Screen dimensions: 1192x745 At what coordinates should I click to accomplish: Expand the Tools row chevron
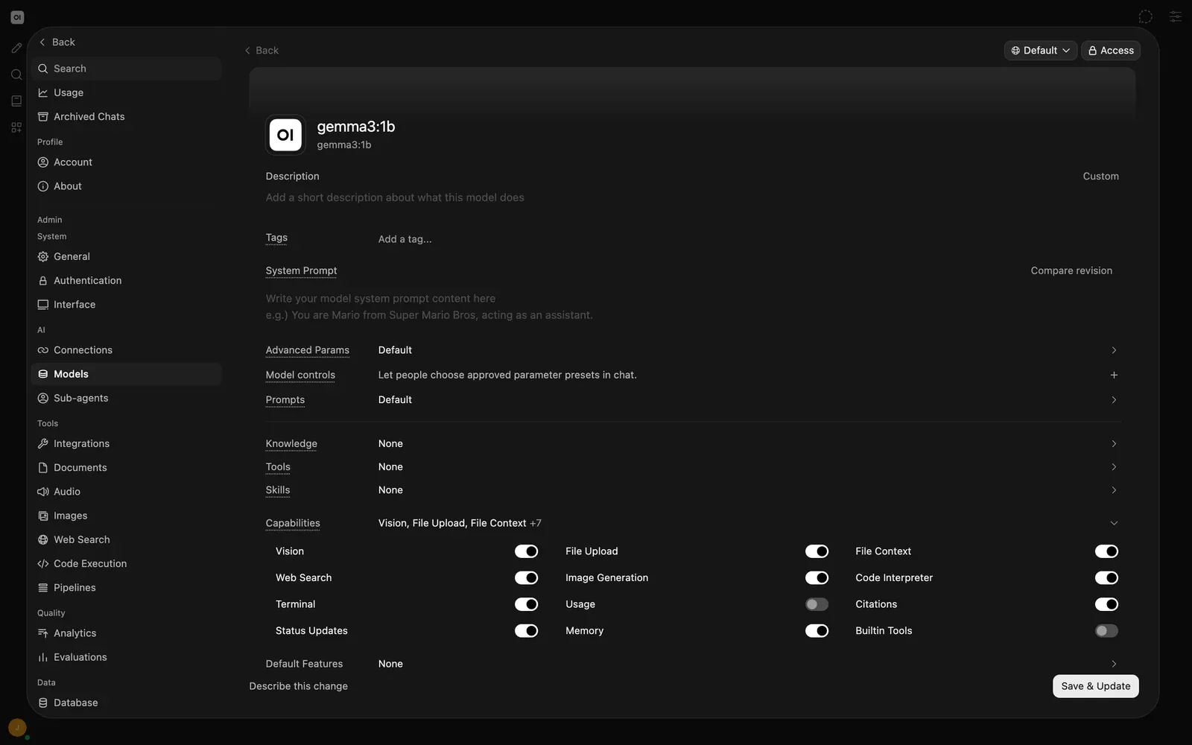[x=1114, y=467]
